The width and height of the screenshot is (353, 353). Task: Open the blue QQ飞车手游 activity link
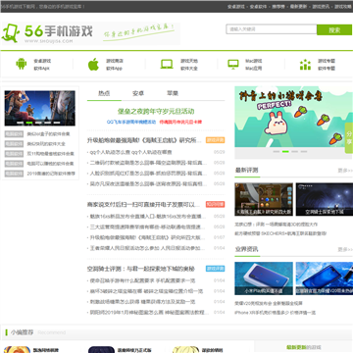[x=131, y=122]
